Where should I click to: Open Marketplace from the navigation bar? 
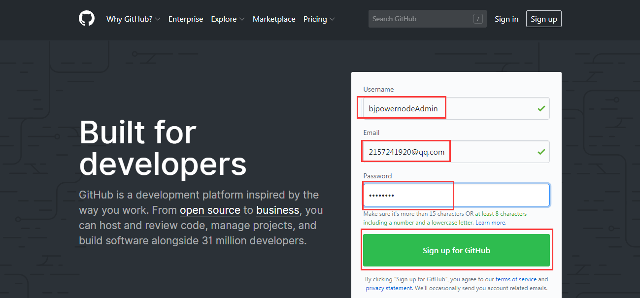pyautogui.click(x=274, y=19)
